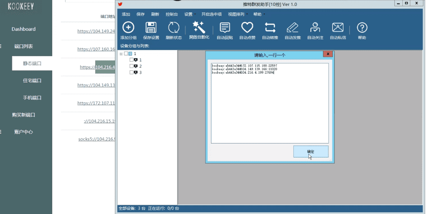
Task: Click device 3 in the device tree
Action: [140, 72]
